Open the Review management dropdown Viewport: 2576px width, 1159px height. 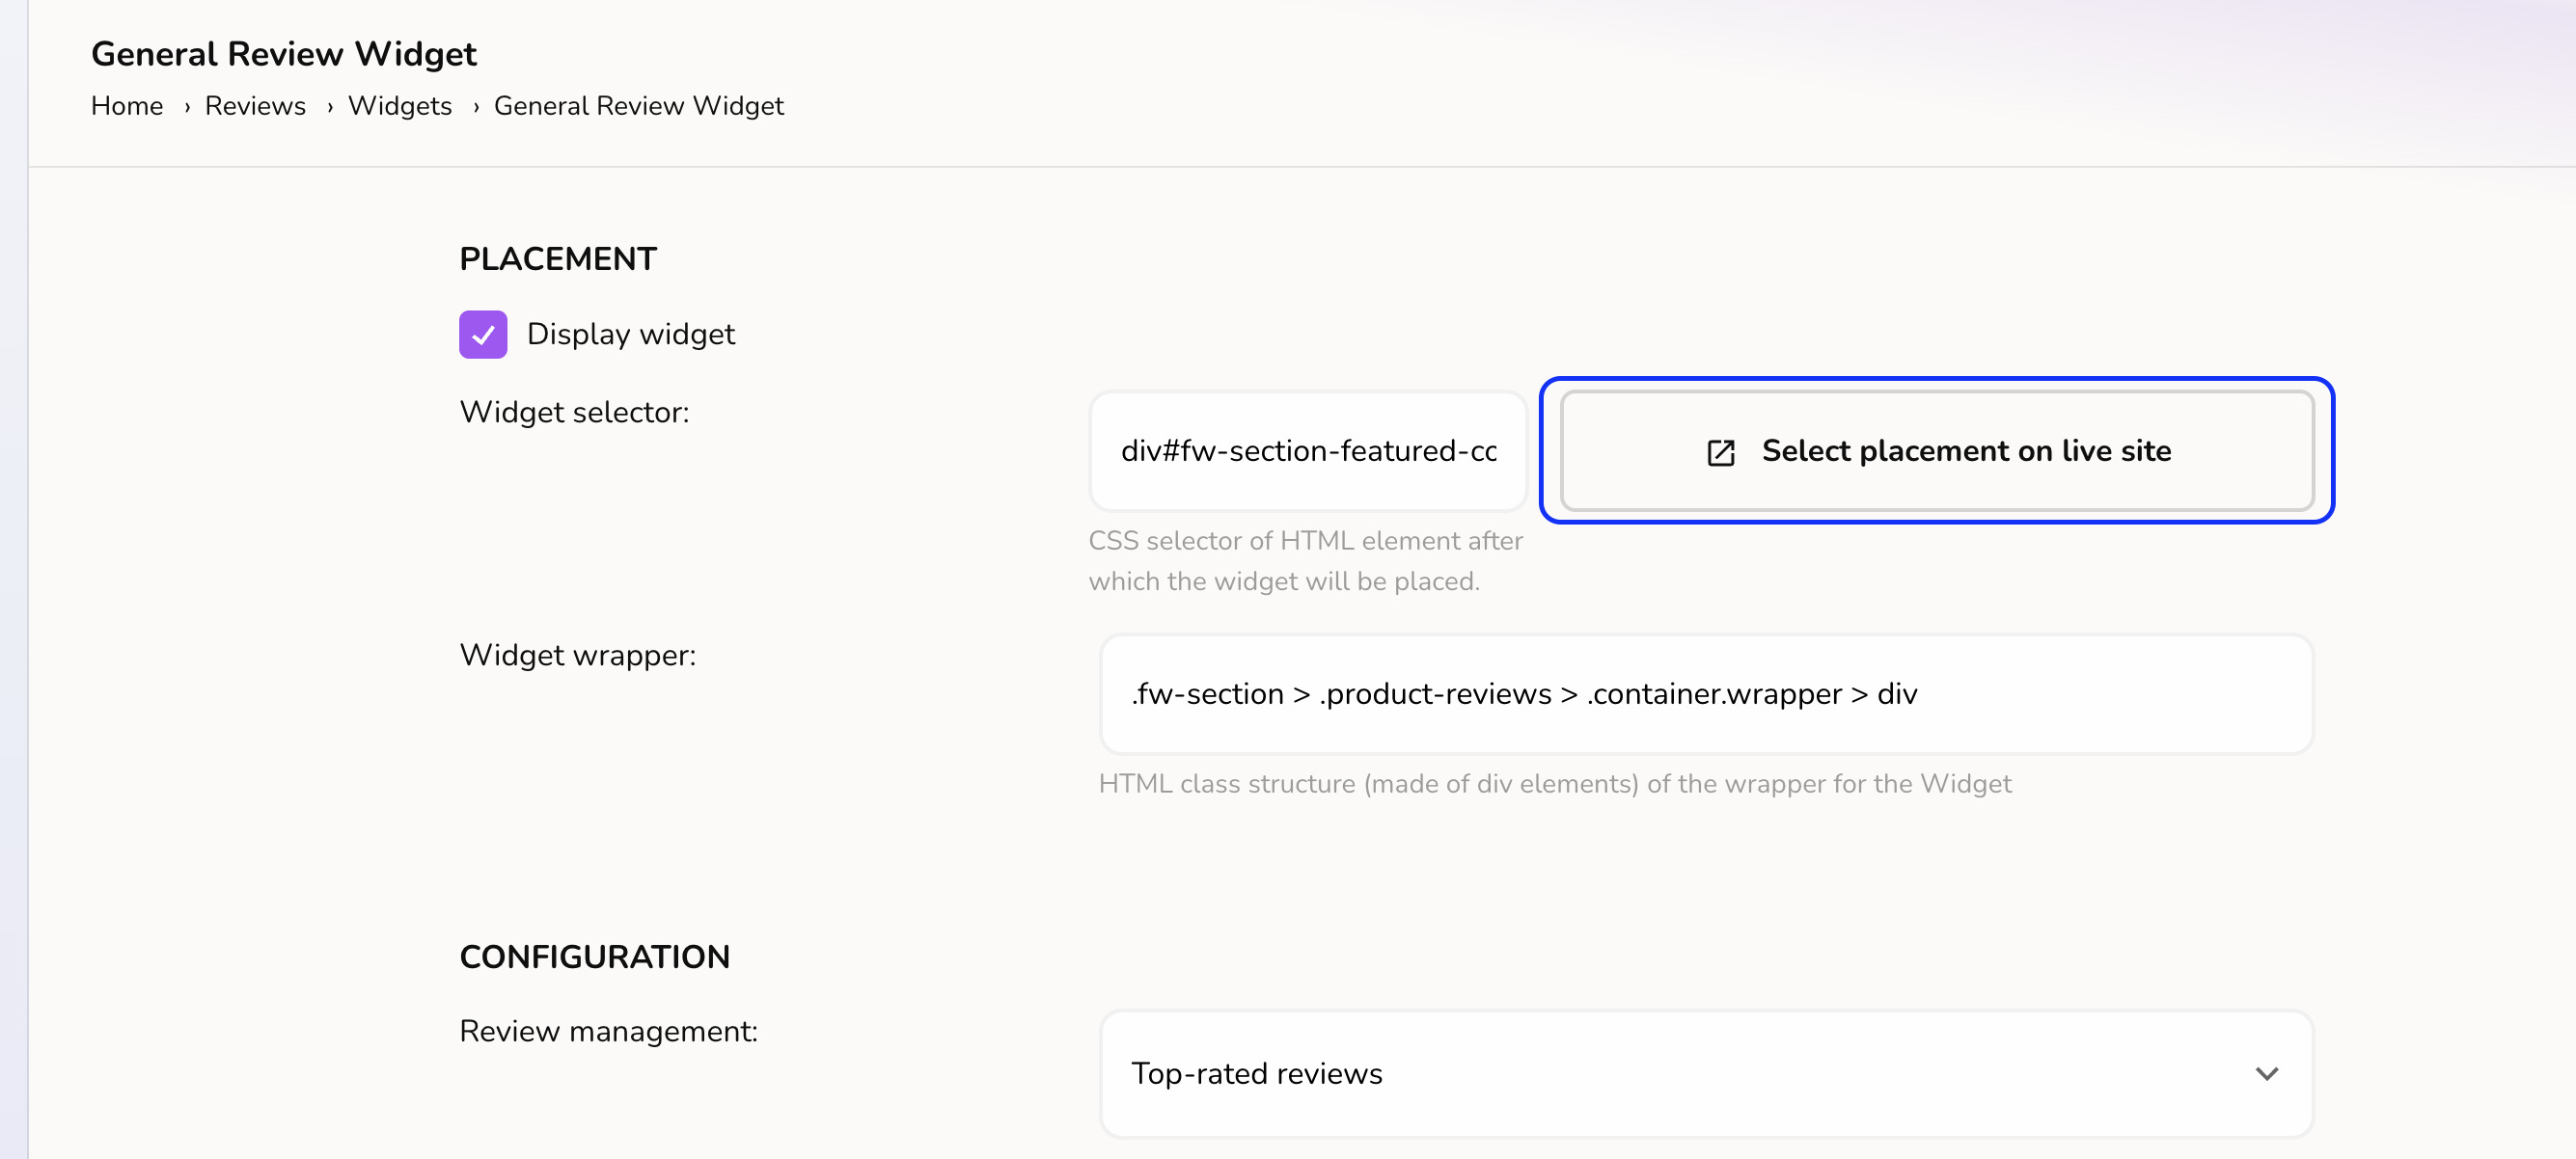[x=1706, y=1073]
